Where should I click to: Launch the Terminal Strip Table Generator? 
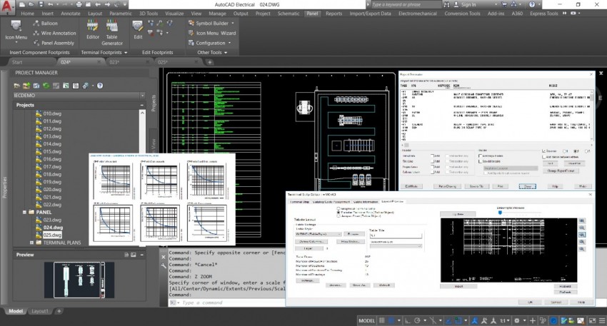click(x=112, y=33)
